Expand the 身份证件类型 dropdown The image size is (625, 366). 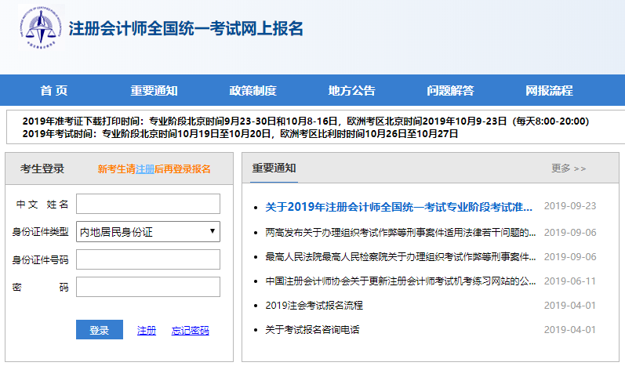tap(147, 232)
